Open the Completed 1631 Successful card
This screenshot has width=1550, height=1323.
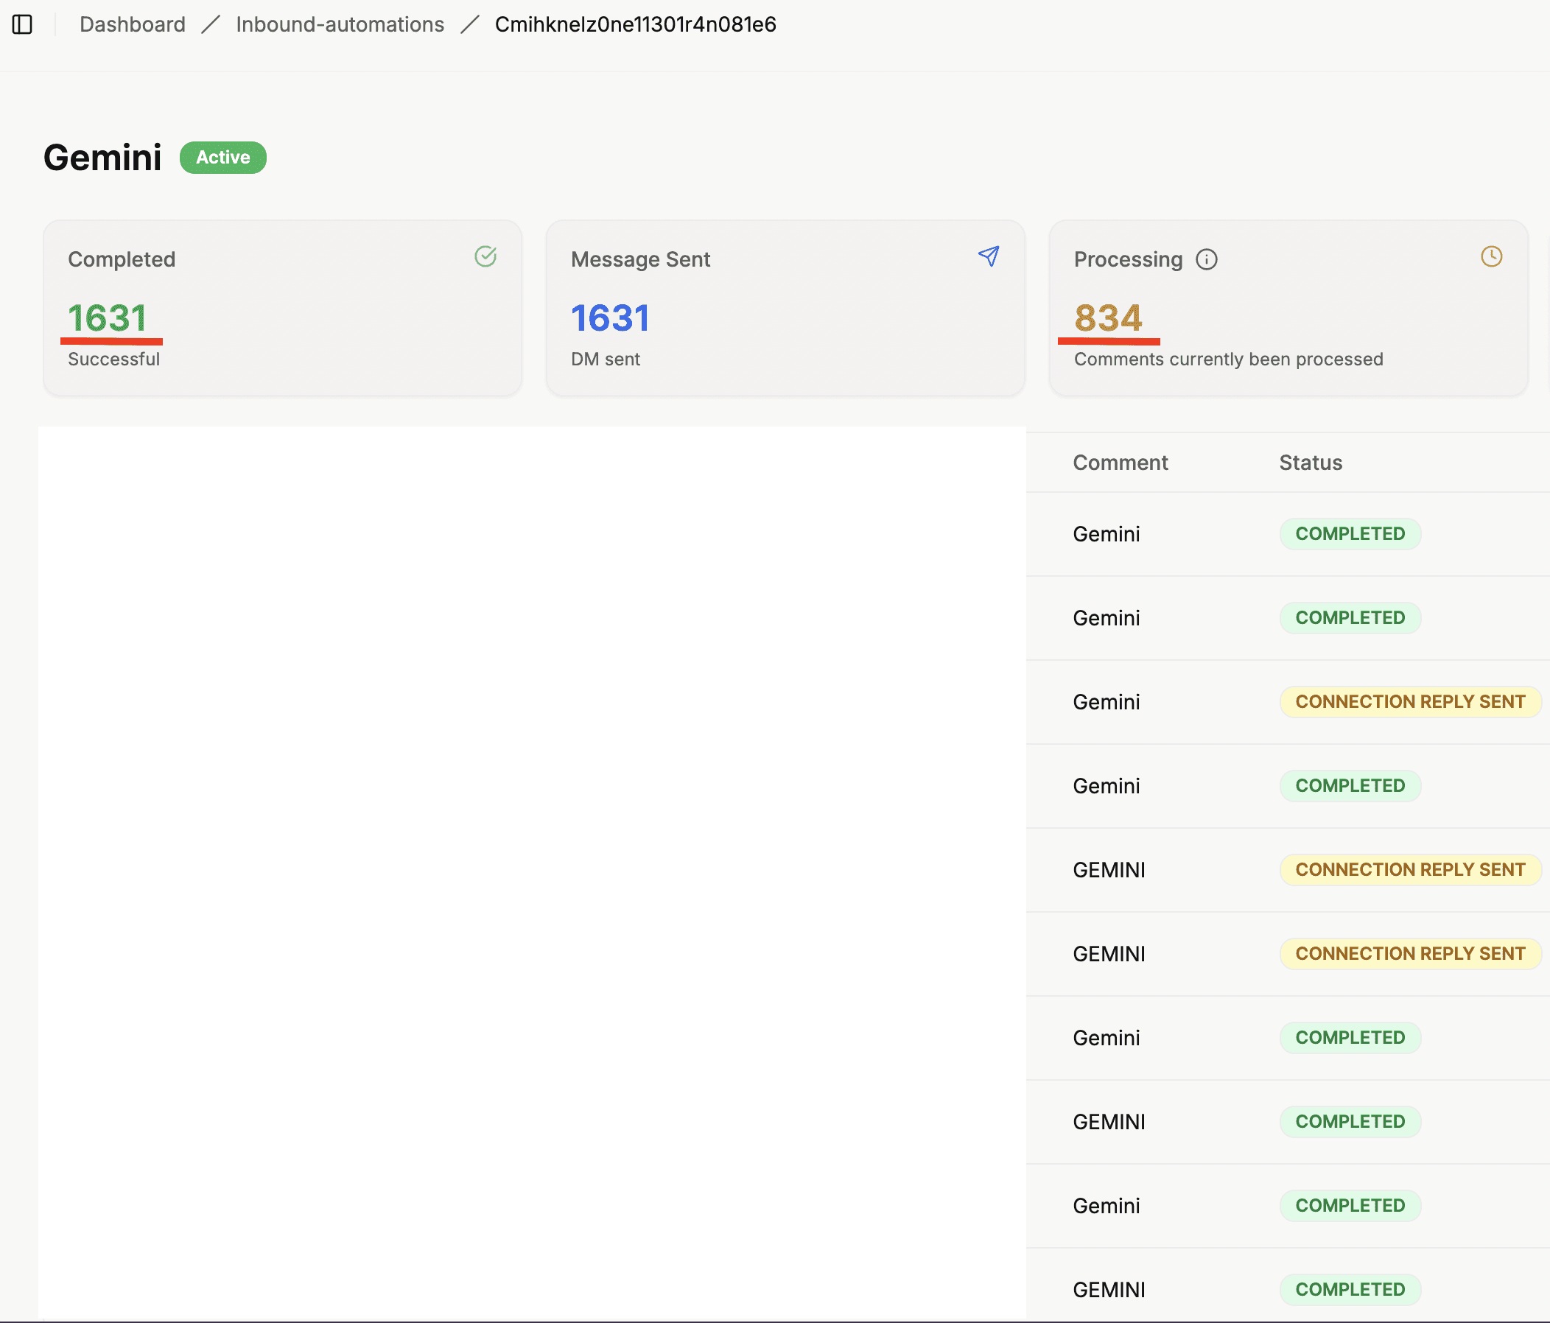click(x=282, y=308)
